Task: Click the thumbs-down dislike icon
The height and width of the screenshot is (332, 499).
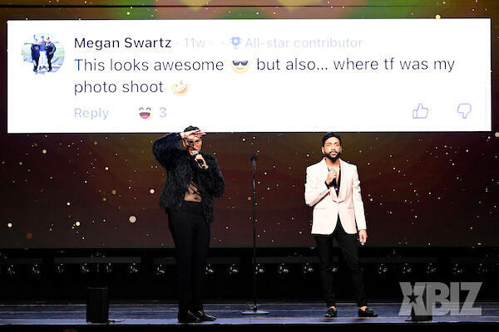Action: pos(464,111)
